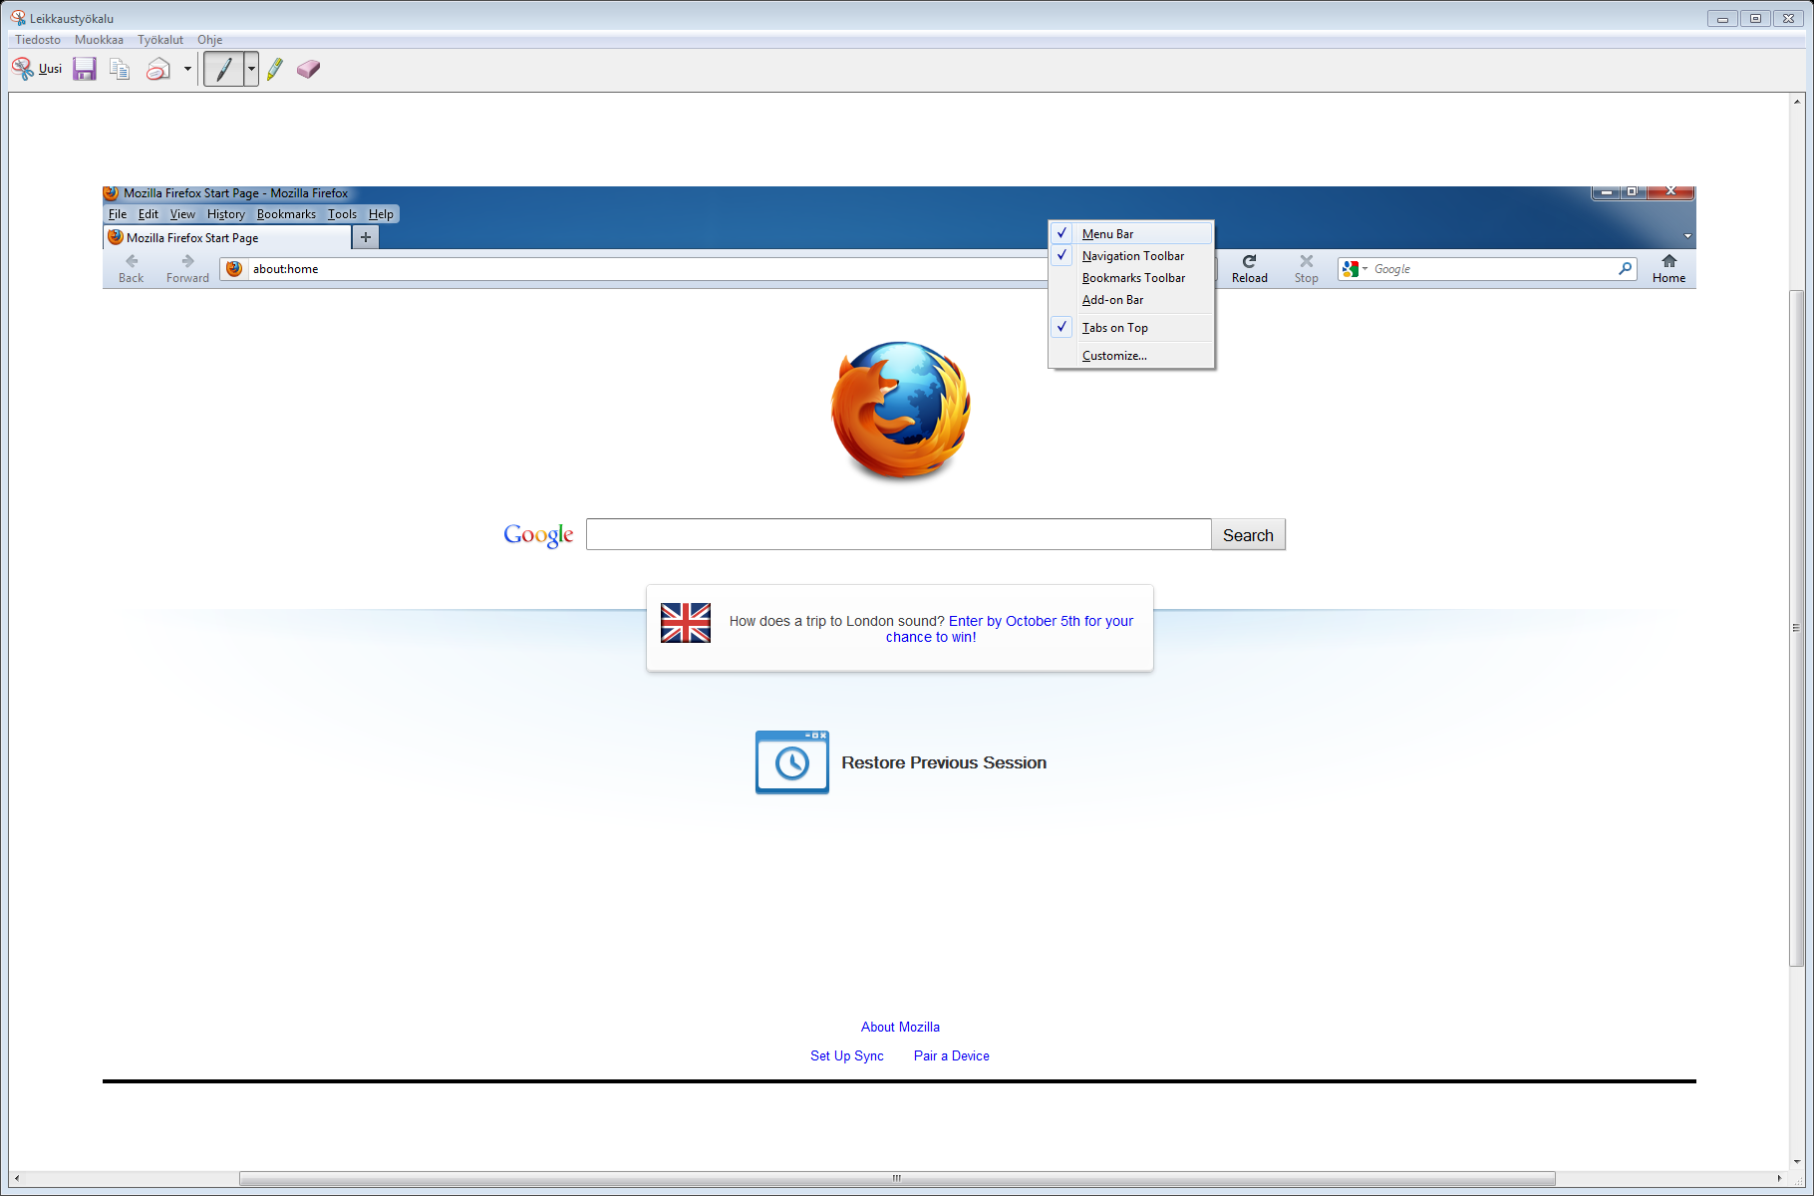Select the eraser tool

308,69
